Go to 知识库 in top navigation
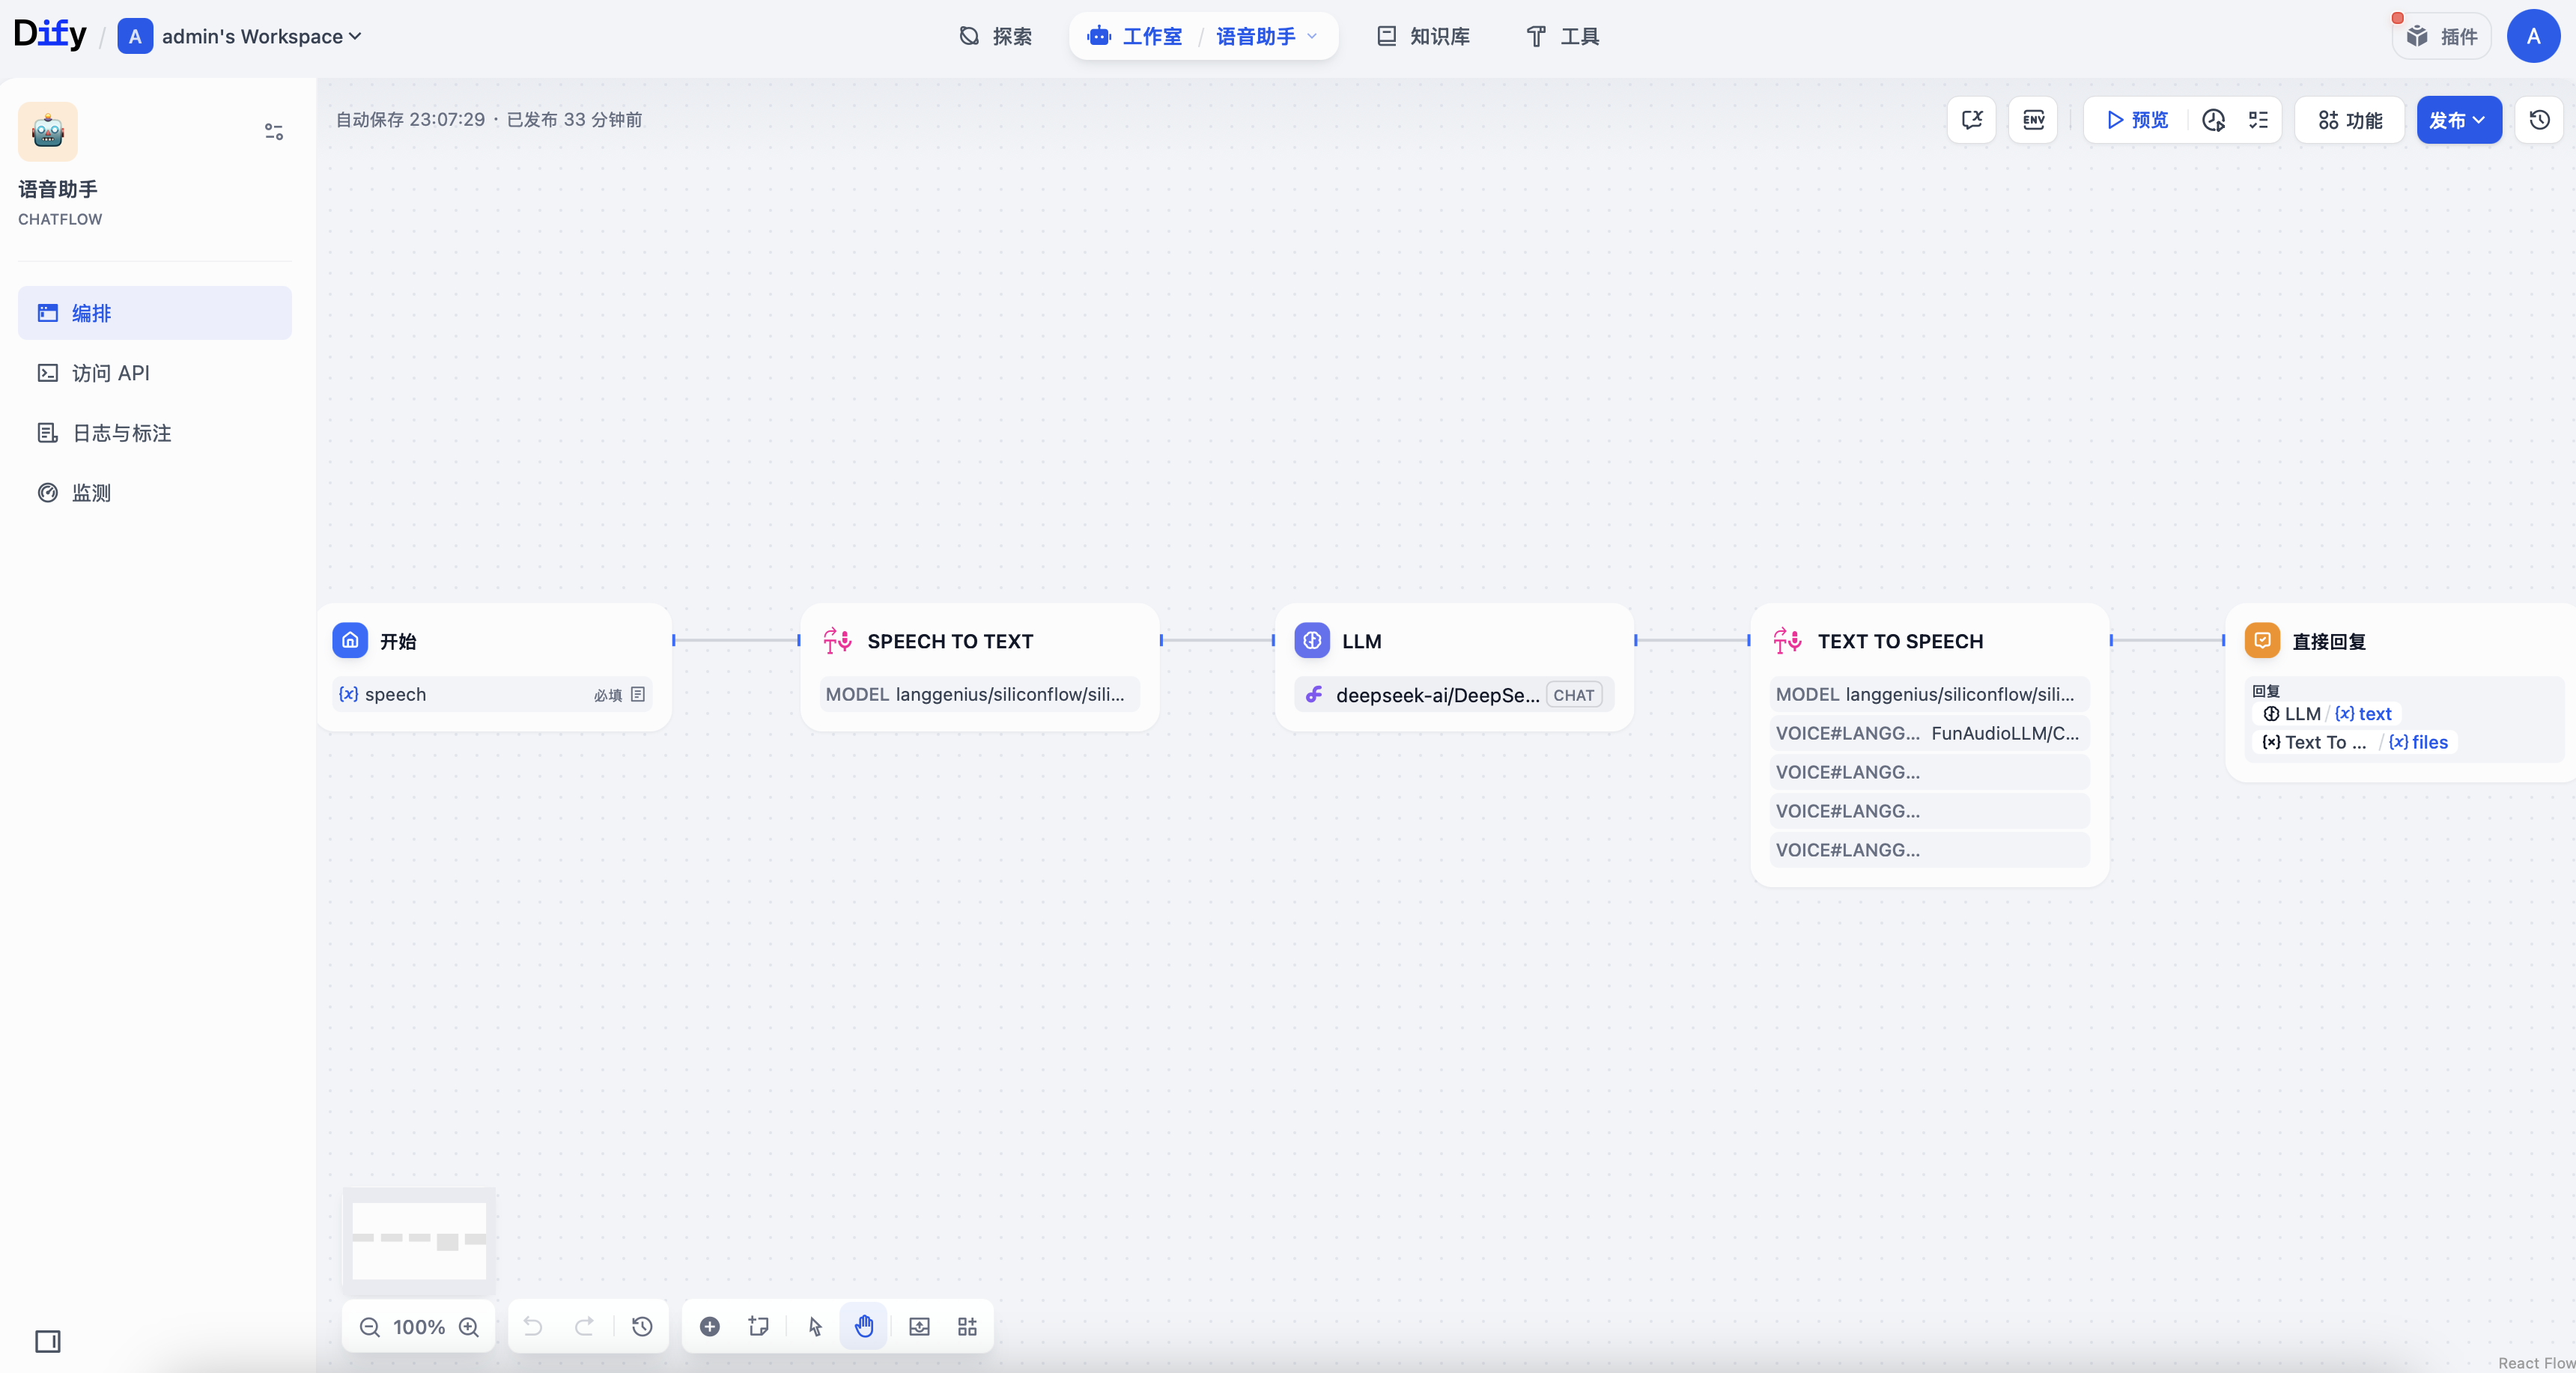 point(1424,36)
